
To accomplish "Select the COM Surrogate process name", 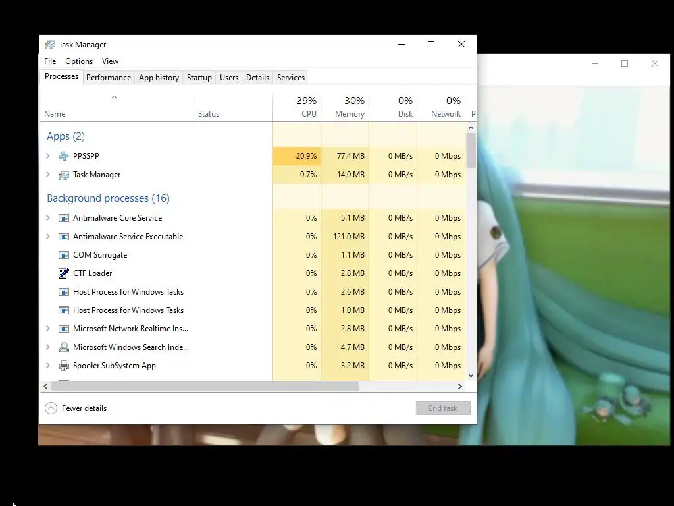I will point(100,255).
